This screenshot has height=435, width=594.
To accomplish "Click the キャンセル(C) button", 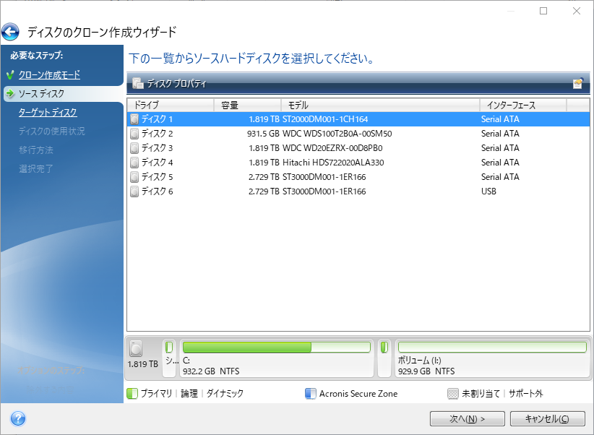I will 547,418.
